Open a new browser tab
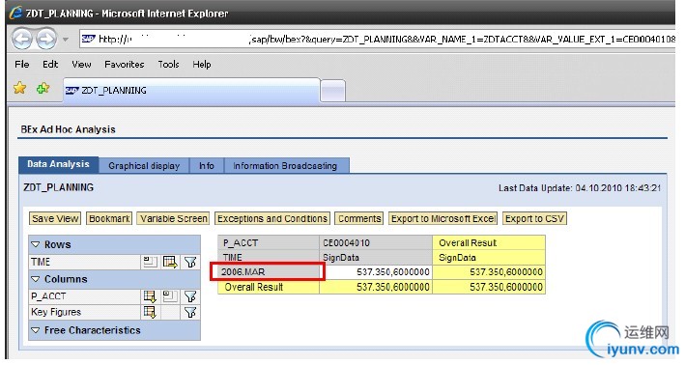 pos(333,91)
